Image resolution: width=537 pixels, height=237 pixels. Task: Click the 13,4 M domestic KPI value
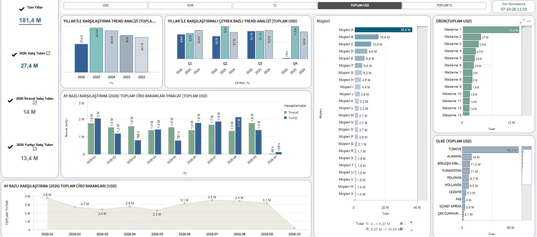[x=29, y=158]
